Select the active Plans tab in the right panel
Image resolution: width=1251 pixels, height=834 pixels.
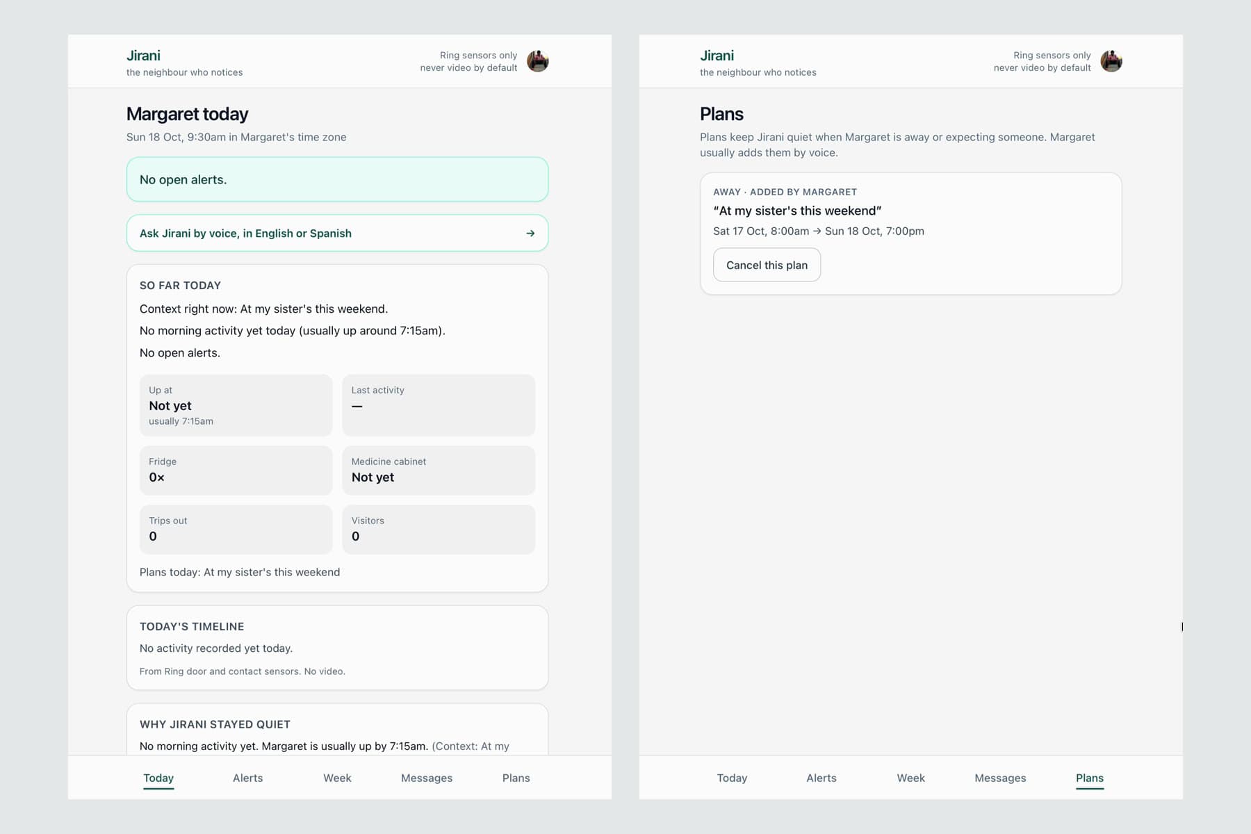(x=1090, y=778)
